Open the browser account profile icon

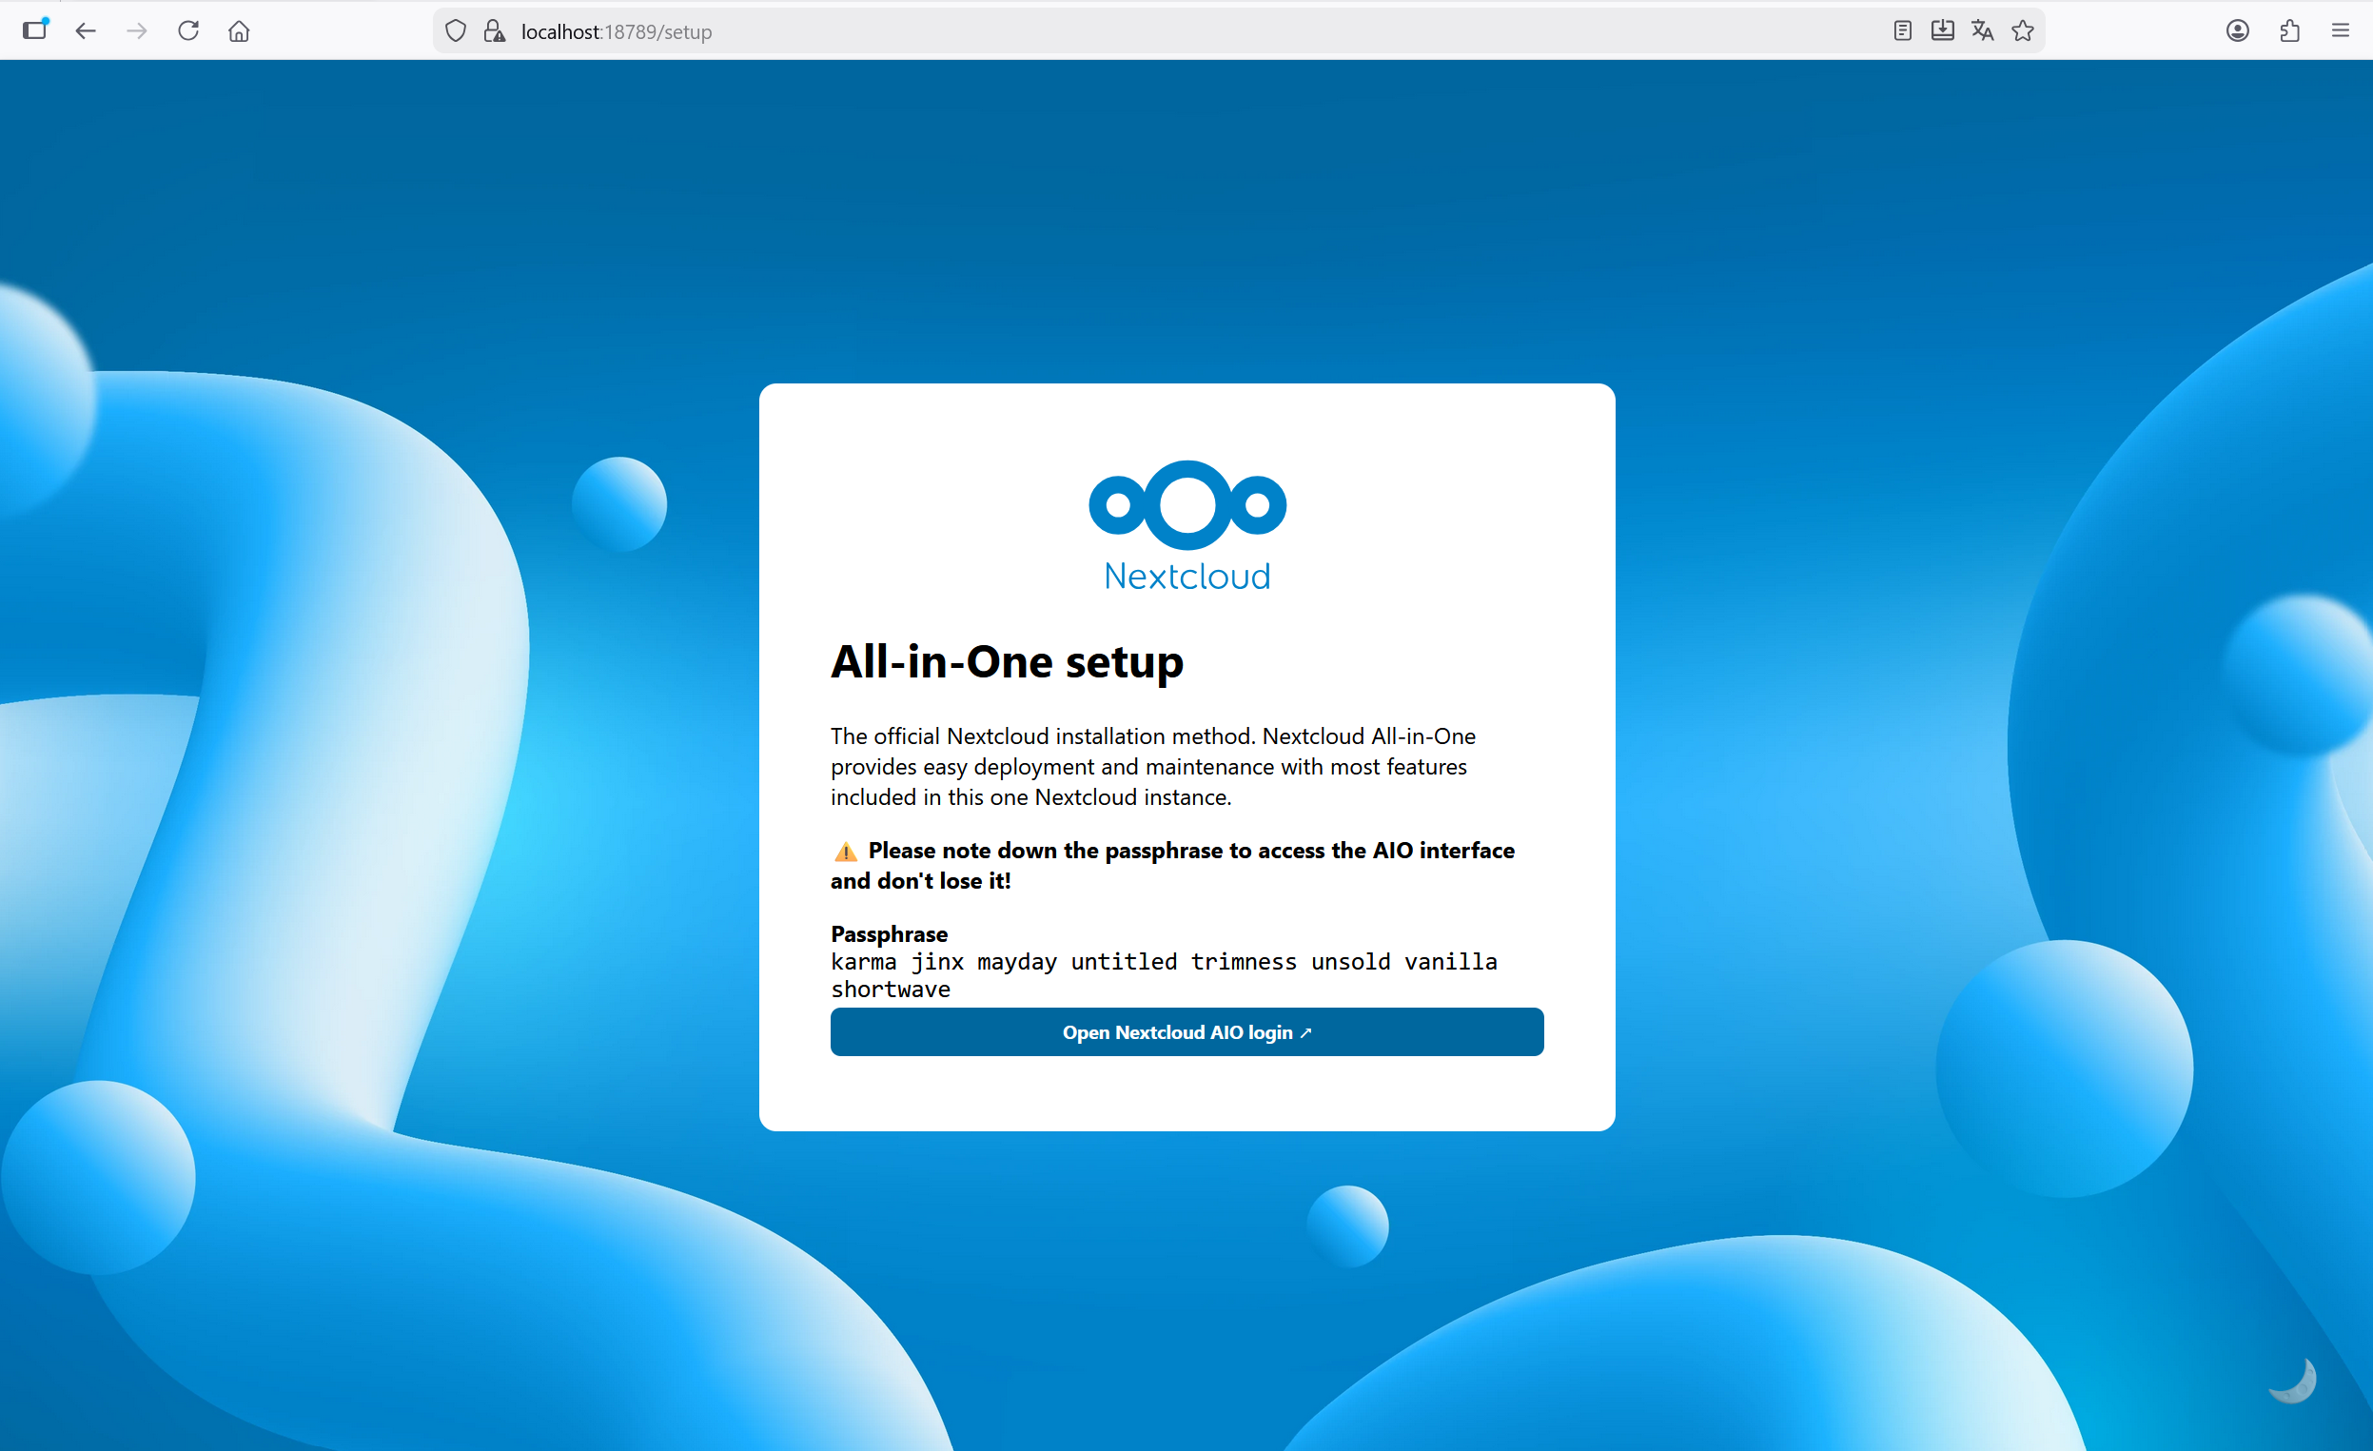(x=2237, y=29)
